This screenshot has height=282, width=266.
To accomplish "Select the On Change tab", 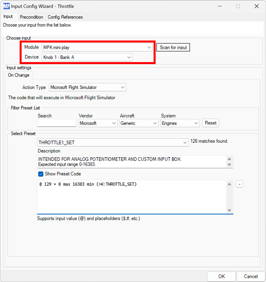I will (19, 75).
